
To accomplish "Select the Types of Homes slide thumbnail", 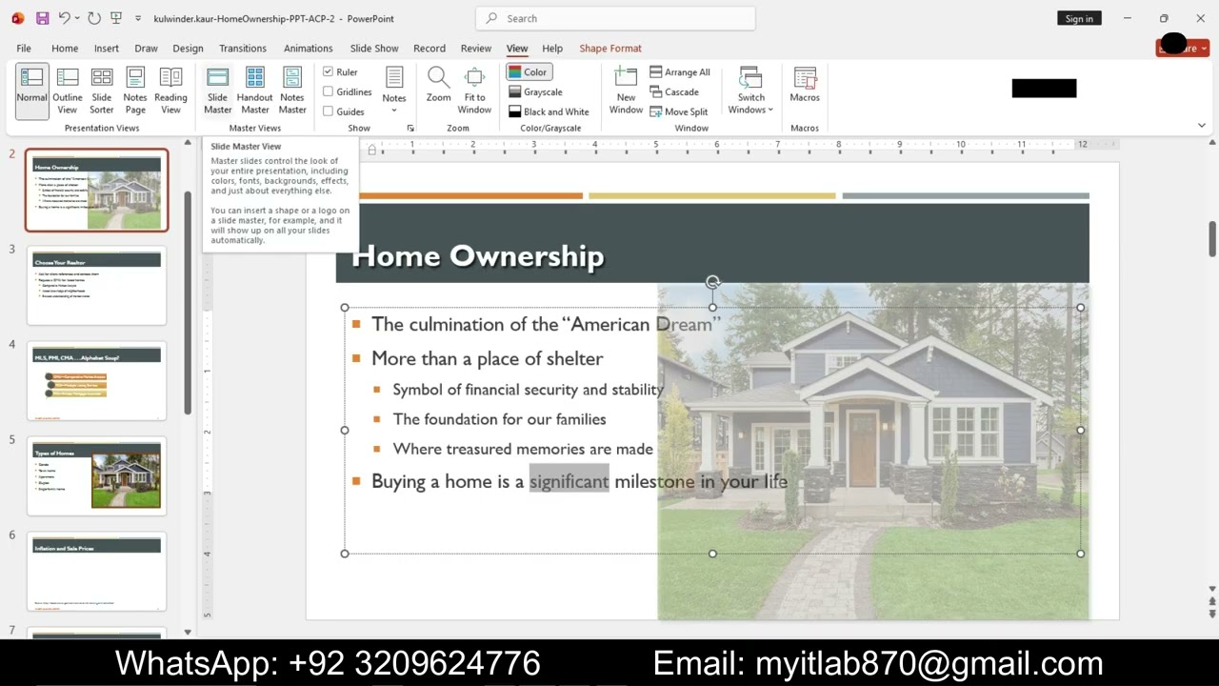I will [96, 475].
